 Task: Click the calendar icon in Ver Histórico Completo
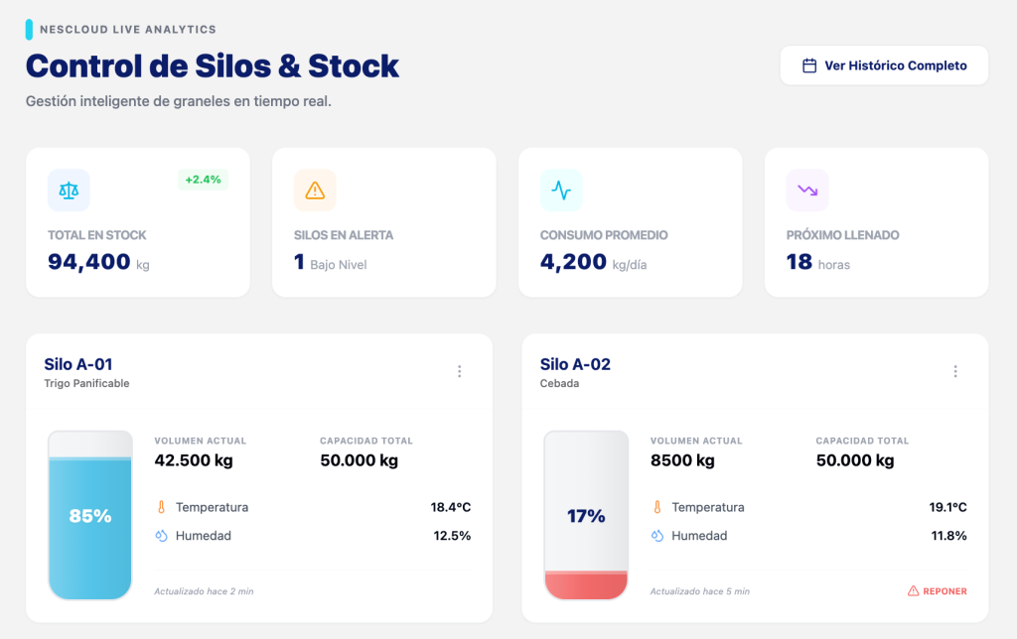(809, 64)
